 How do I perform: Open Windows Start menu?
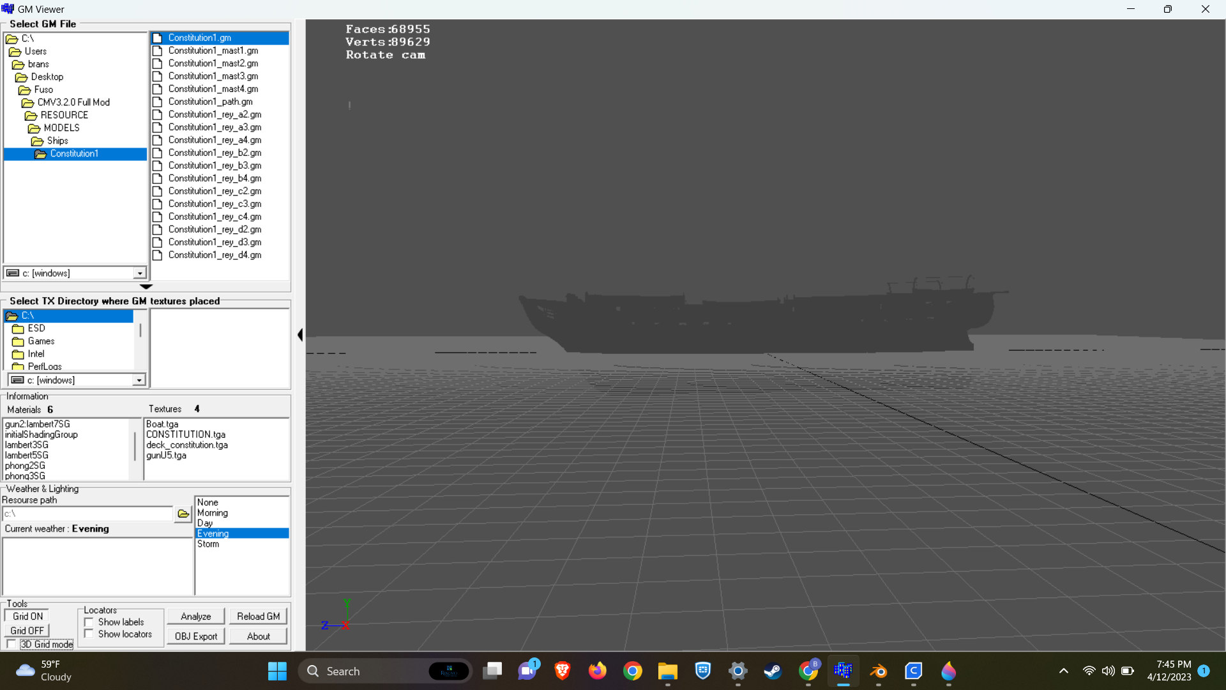click(277, 671)
